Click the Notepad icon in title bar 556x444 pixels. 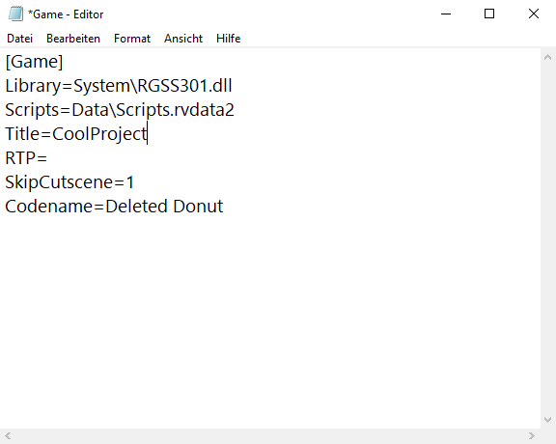point(15,14)
